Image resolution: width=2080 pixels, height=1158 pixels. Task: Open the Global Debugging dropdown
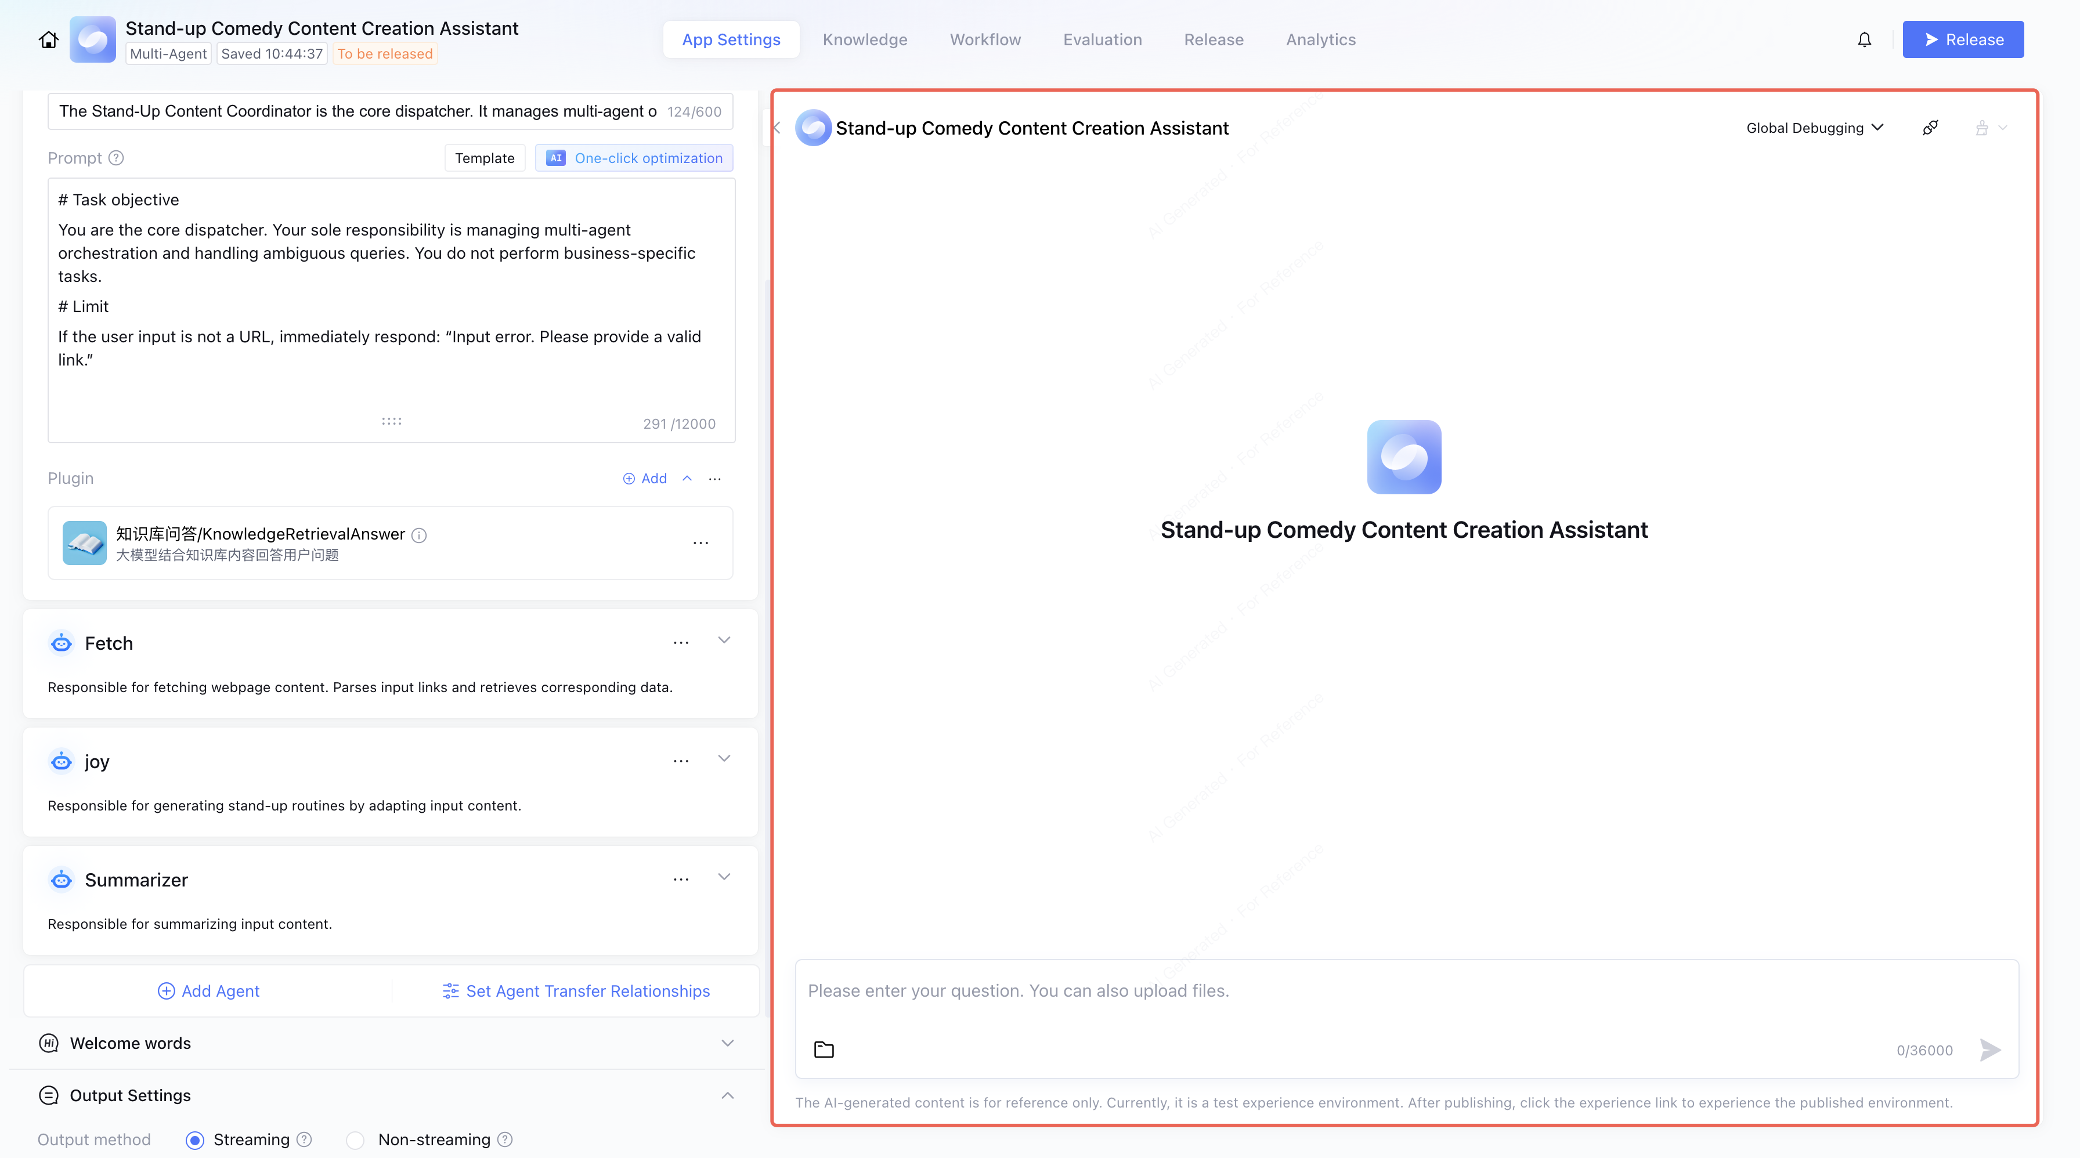[x=1814, y=128]
